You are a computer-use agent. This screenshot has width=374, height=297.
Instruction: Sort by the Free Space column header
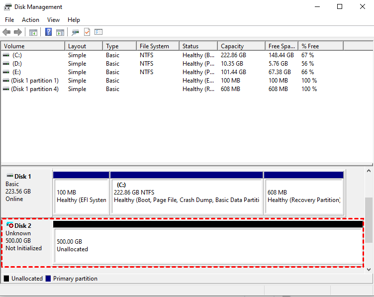pos(281,46)
